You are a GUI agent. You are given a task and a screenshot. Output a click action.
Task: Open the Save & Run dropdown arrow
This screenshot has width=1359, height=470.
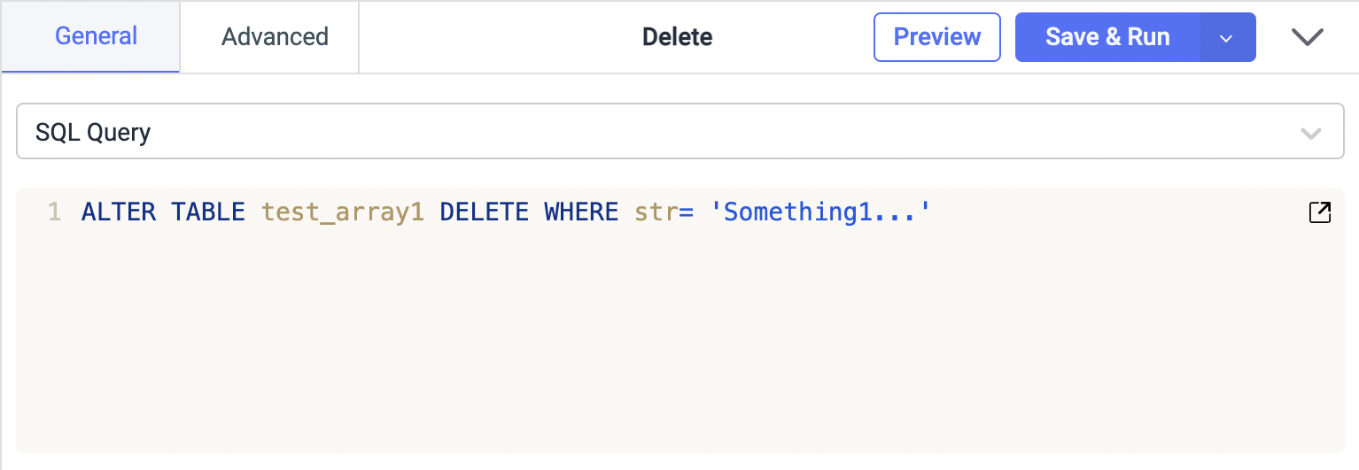pos(1227,37)
